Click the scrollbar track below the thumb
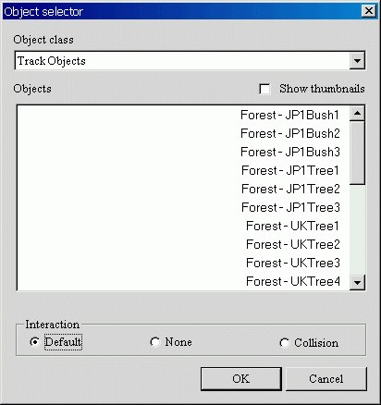381x405 pixels. 357,229
